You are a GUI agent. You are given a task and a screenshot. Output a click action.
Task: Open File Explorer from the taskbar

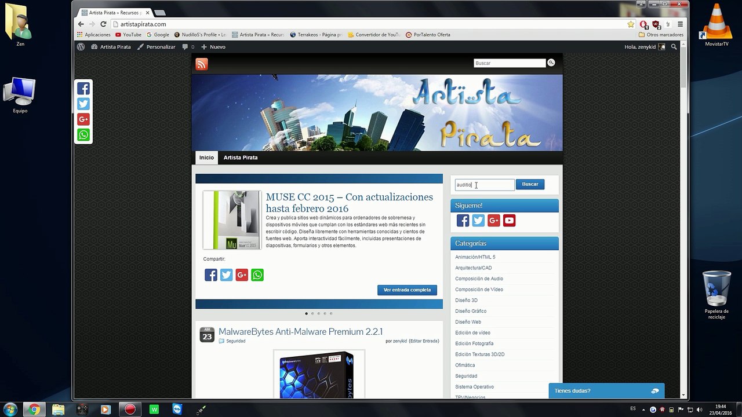pyautogui.click(x=58, y=409)
